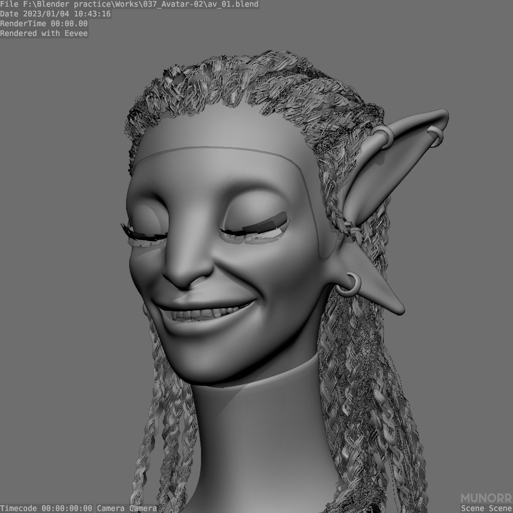Screen dimensions: 513x513
Task: Click the file path stamp ending av_01.blend
Action: pos(130,4)
